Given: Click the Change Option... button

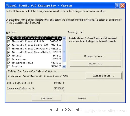Looking at the screenshot, I should pyautogui.click(x=95, y=56).
